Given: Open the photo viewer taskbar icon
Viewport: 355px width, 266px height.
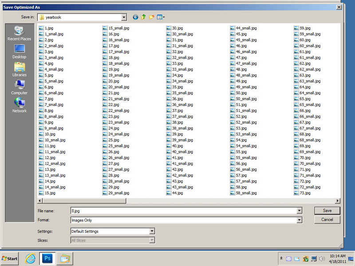Looking at the screenshot, I should [65, 258].
